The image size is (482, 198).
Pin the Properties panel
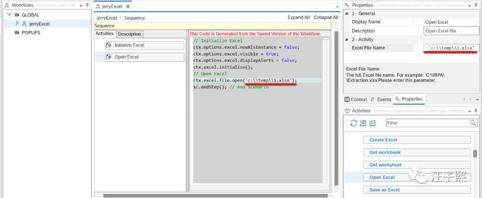(x=476, y=5)
